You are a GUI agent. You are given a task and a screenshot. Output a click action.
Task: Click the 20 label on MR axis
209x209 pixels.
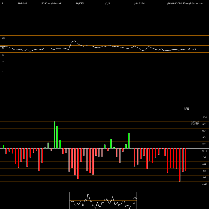(204, 144)
